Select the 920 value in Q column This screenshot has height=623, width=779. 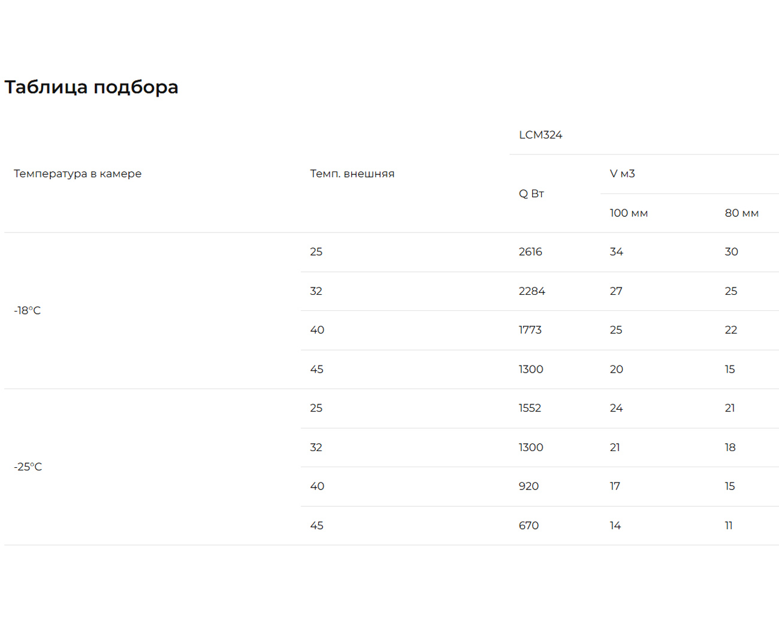tap(529, 486)
